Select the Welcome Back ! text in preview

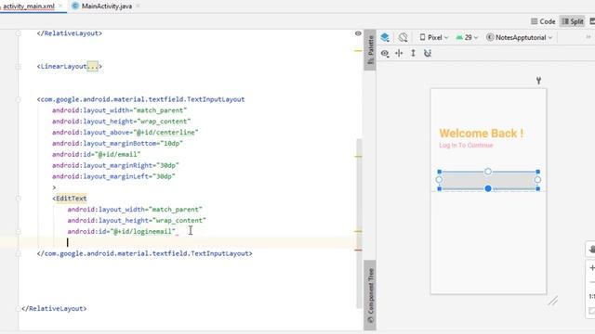coord(482,134)
